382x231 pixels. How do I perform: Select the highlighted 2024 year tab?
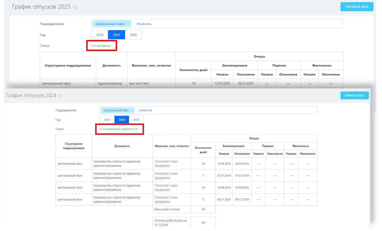click(122, 120)
